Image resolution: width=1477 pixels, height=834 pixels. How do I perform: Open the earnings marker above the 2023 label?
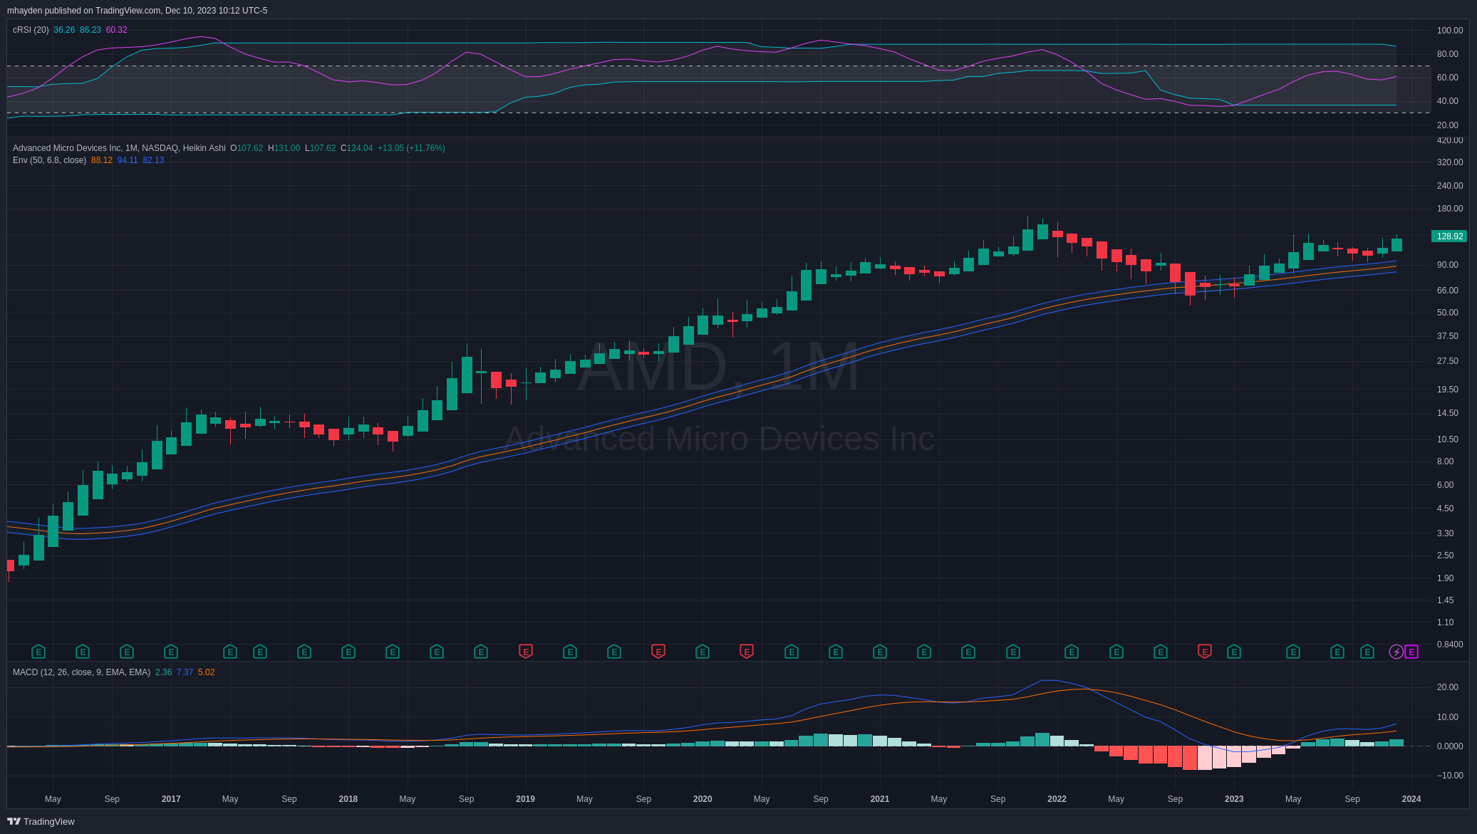click(x=1234, y=652)
